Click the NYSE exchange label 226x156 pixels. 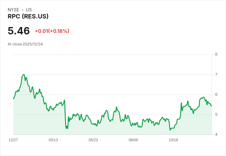(x=14, y=10)
